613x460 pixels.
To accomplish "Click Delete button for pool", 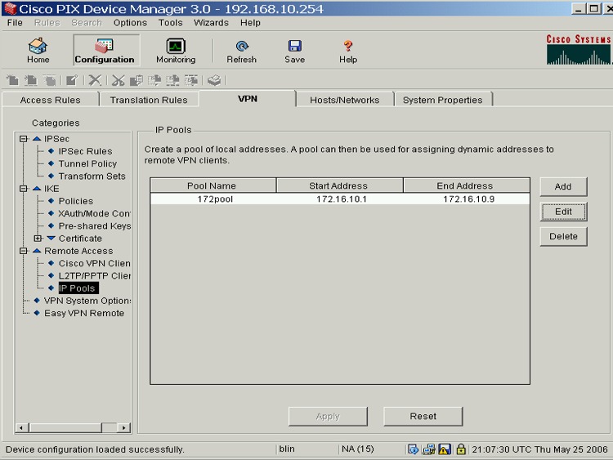I will tap(563, 236).
